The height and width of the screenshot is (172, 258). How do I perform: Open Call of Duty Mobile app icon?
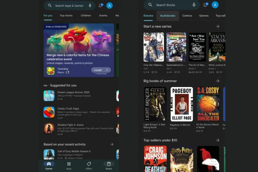coord(49,154)
